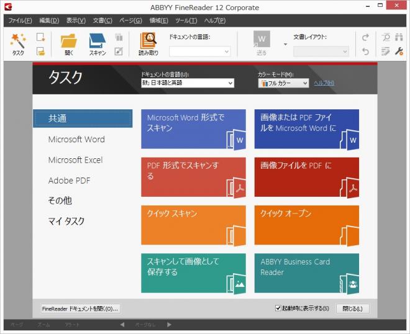Click the undo arrow icon

pyautogui.click(x=365, y=52)
